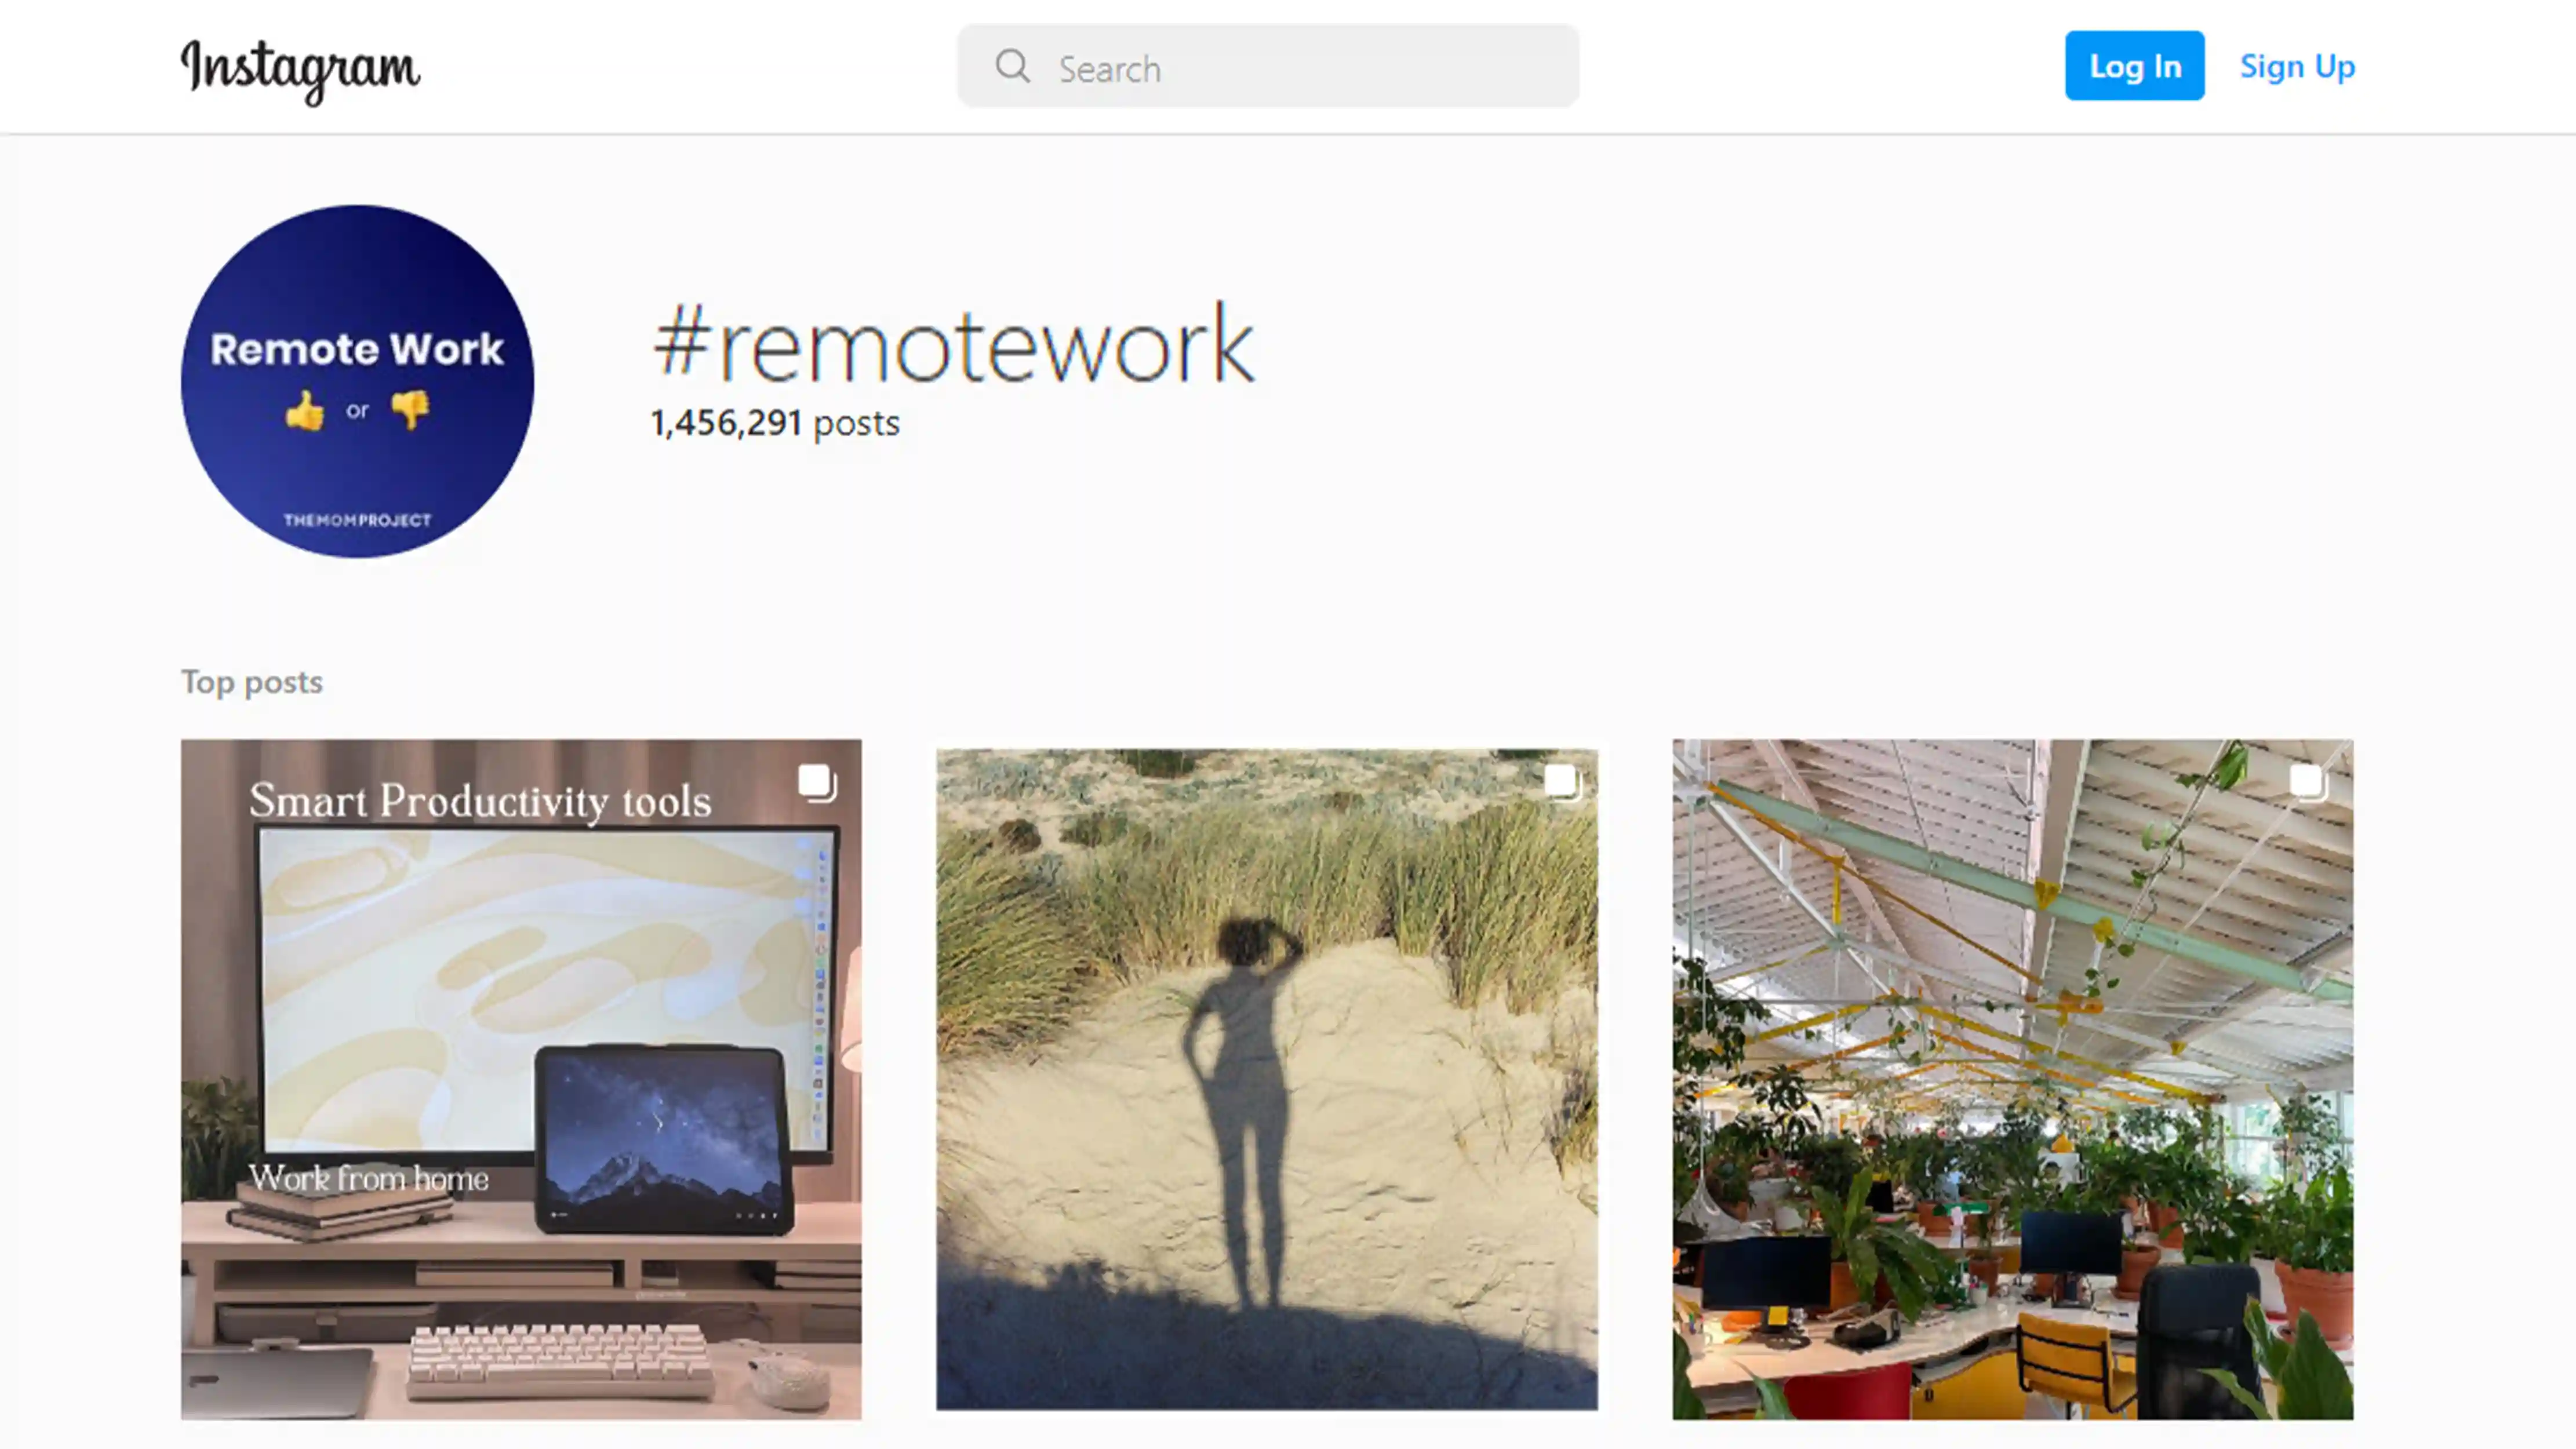Click the Log In button
Viewport: 2576px width, 1449px height.
click(2134, 66)
